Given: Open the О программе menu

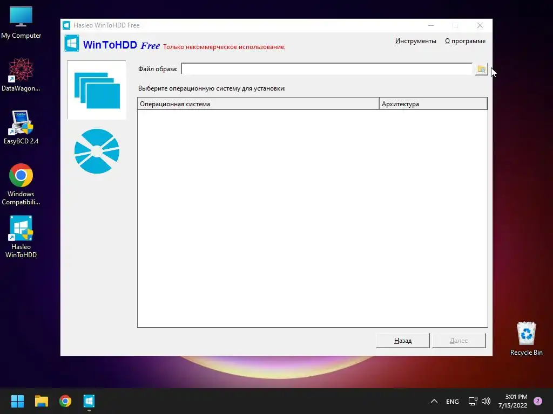Looking at the screenshot, I should (x=465, y=41).
